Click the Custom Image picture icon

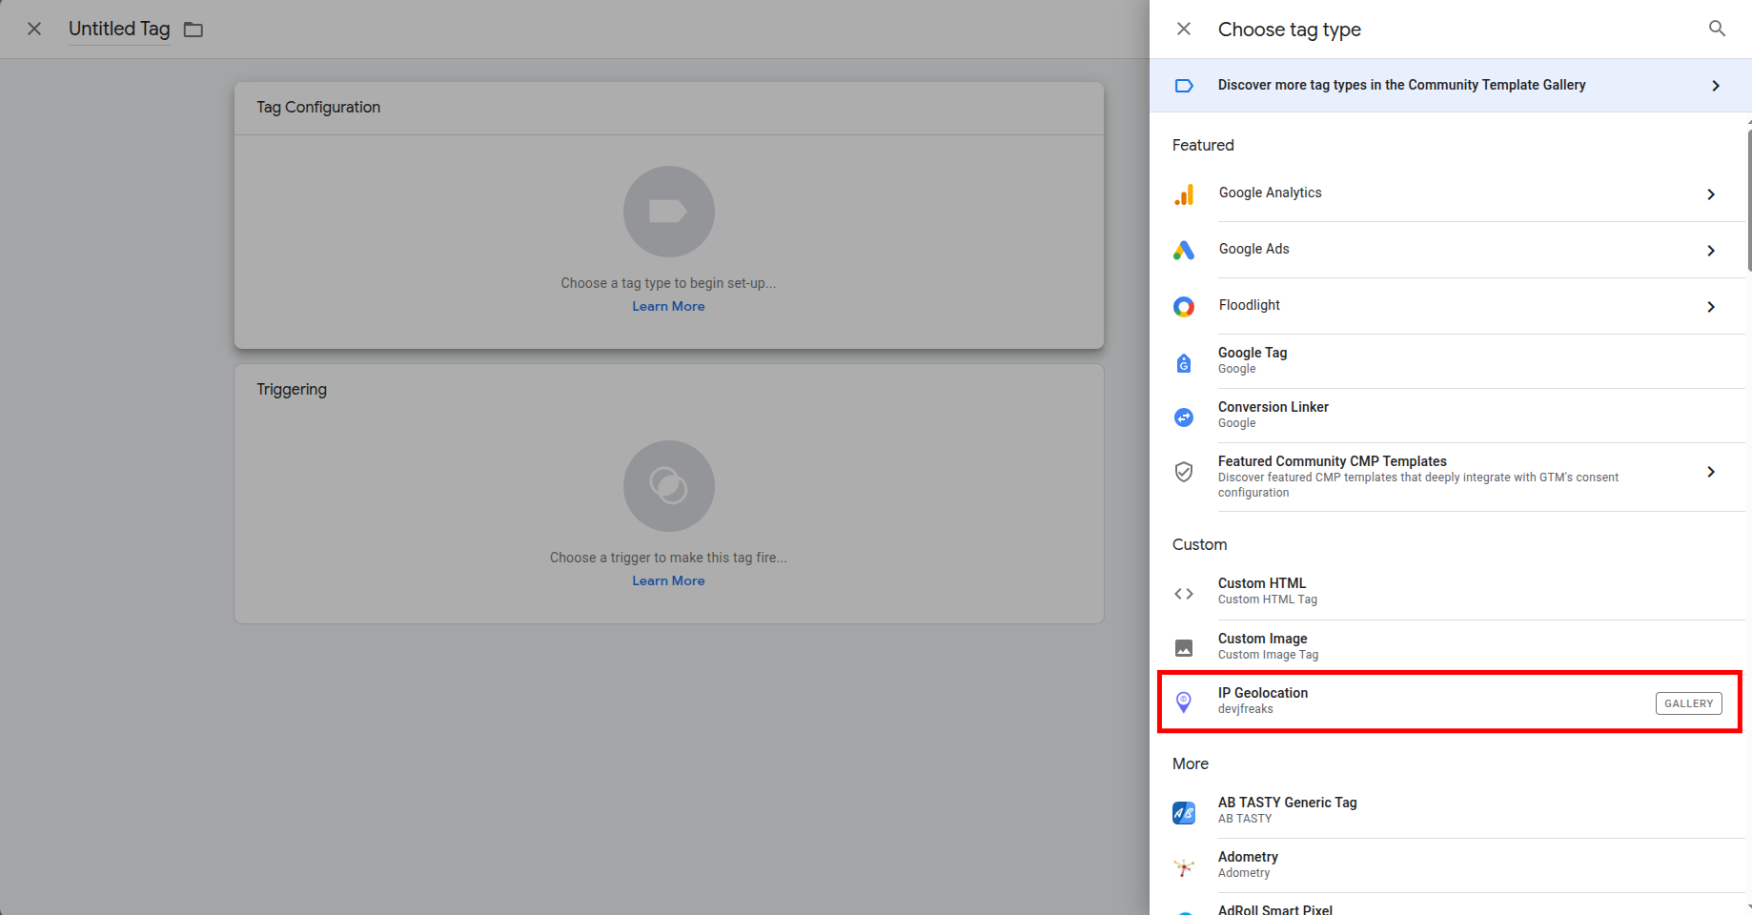click(x=1184, y=648)
